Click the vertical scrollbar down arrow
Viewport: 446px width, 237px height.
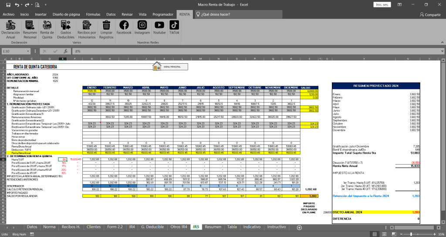pos(443,222)
